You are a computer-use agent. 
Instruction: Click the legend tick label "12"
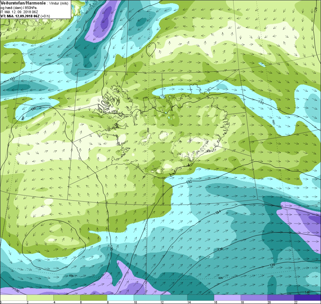pyautogui.click(x=162, y=302)
